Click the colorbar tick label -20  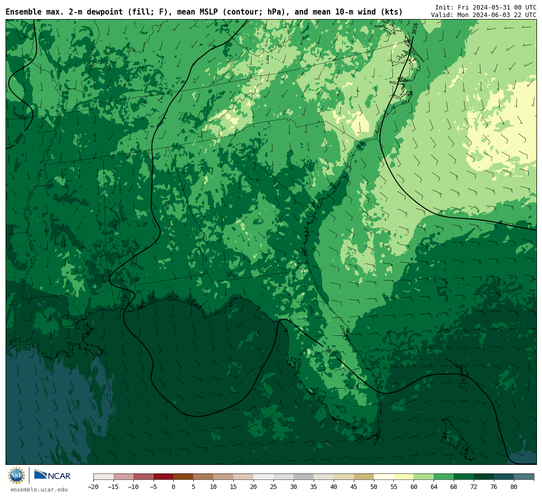93,486
